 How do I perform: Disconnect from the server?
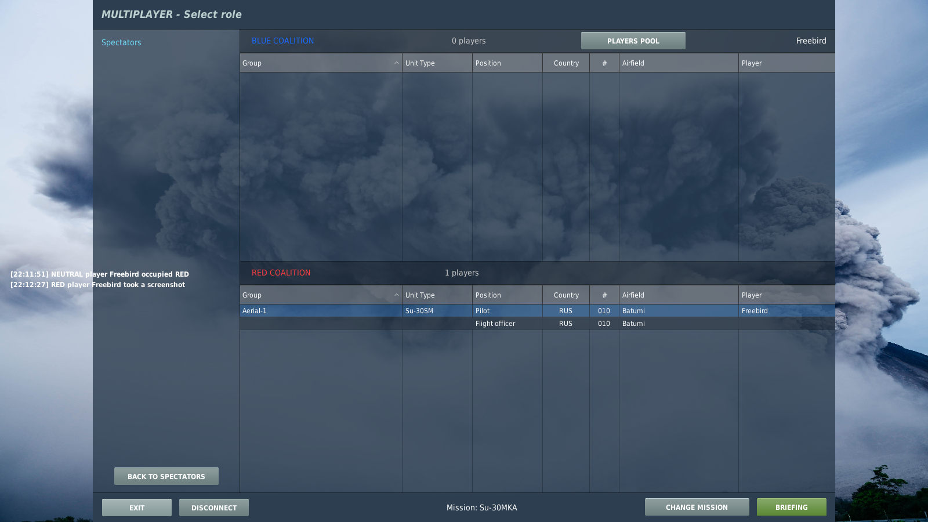pos(213,507)
